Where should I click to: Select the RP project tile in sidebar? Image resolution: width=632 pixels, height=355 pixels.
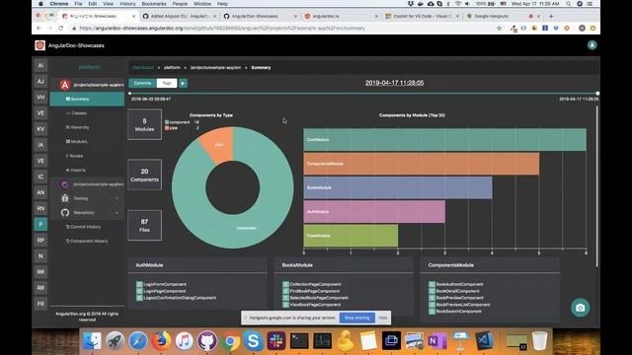(x=40, y=241)
